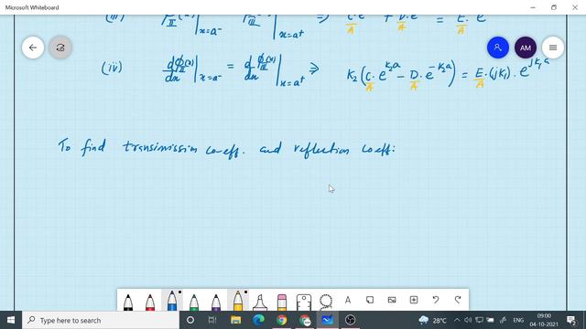This screenshot has height=329, width=586.
Task: Redo the last undone stroke
Action: pyautogui.click(x=458, y=300)
